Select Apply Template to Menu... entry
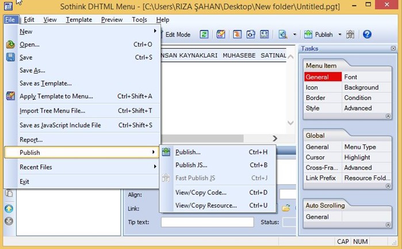 [82, 96]
